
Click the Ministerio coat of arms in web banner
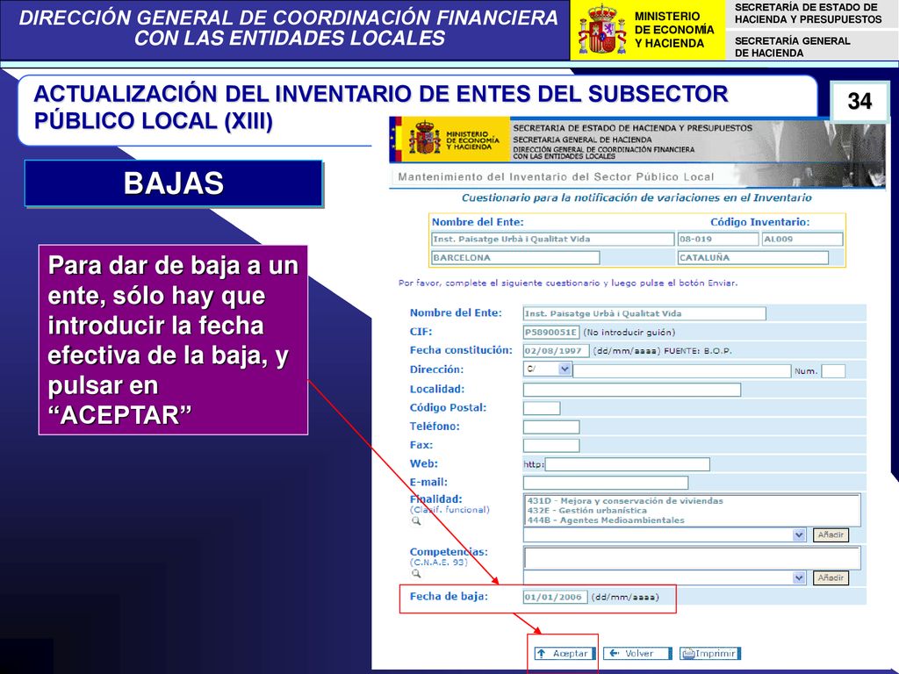(424, 138)
